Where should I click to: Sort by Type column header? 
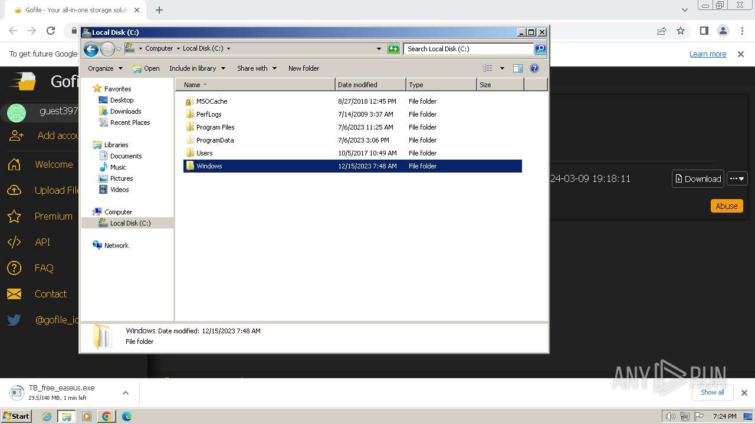pyautogui.click(x=441, y=85)
